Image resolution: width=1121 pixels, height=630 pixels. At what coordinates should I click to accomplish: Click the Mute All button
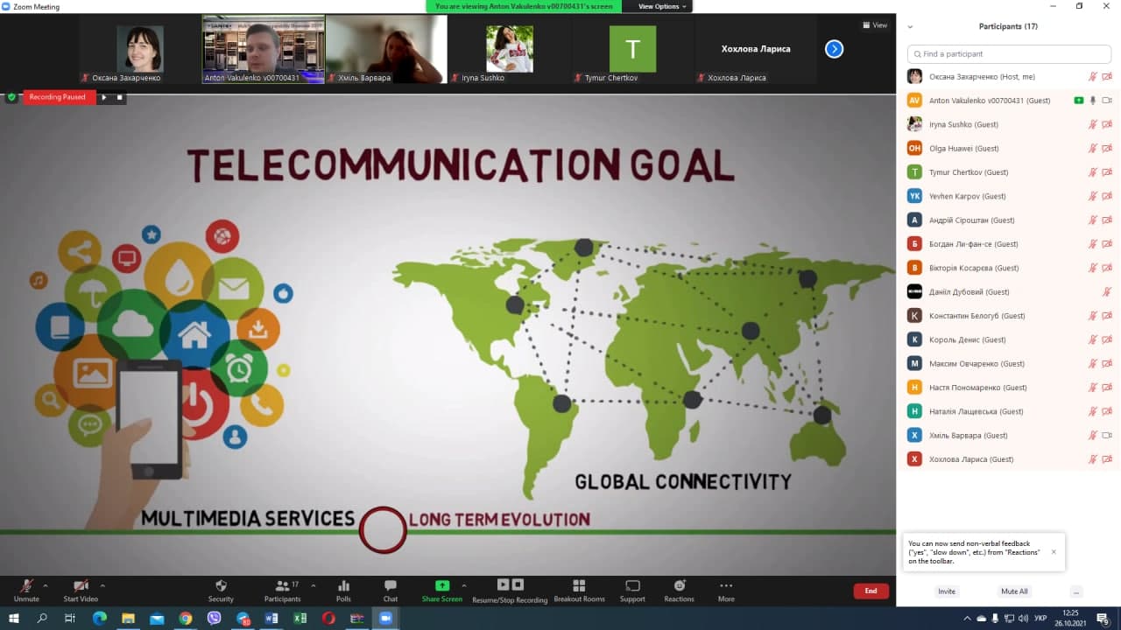tap(1014, 591)
